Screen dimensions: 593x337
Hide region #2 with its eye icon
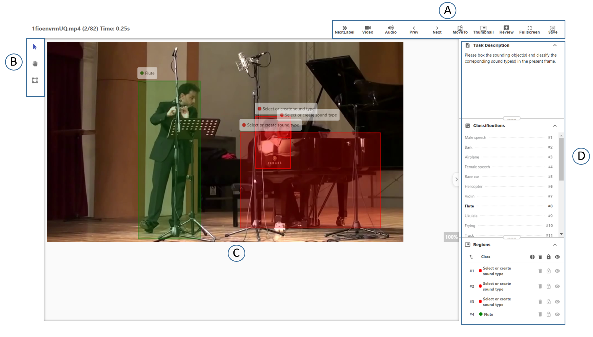click(x=557, y=286)
